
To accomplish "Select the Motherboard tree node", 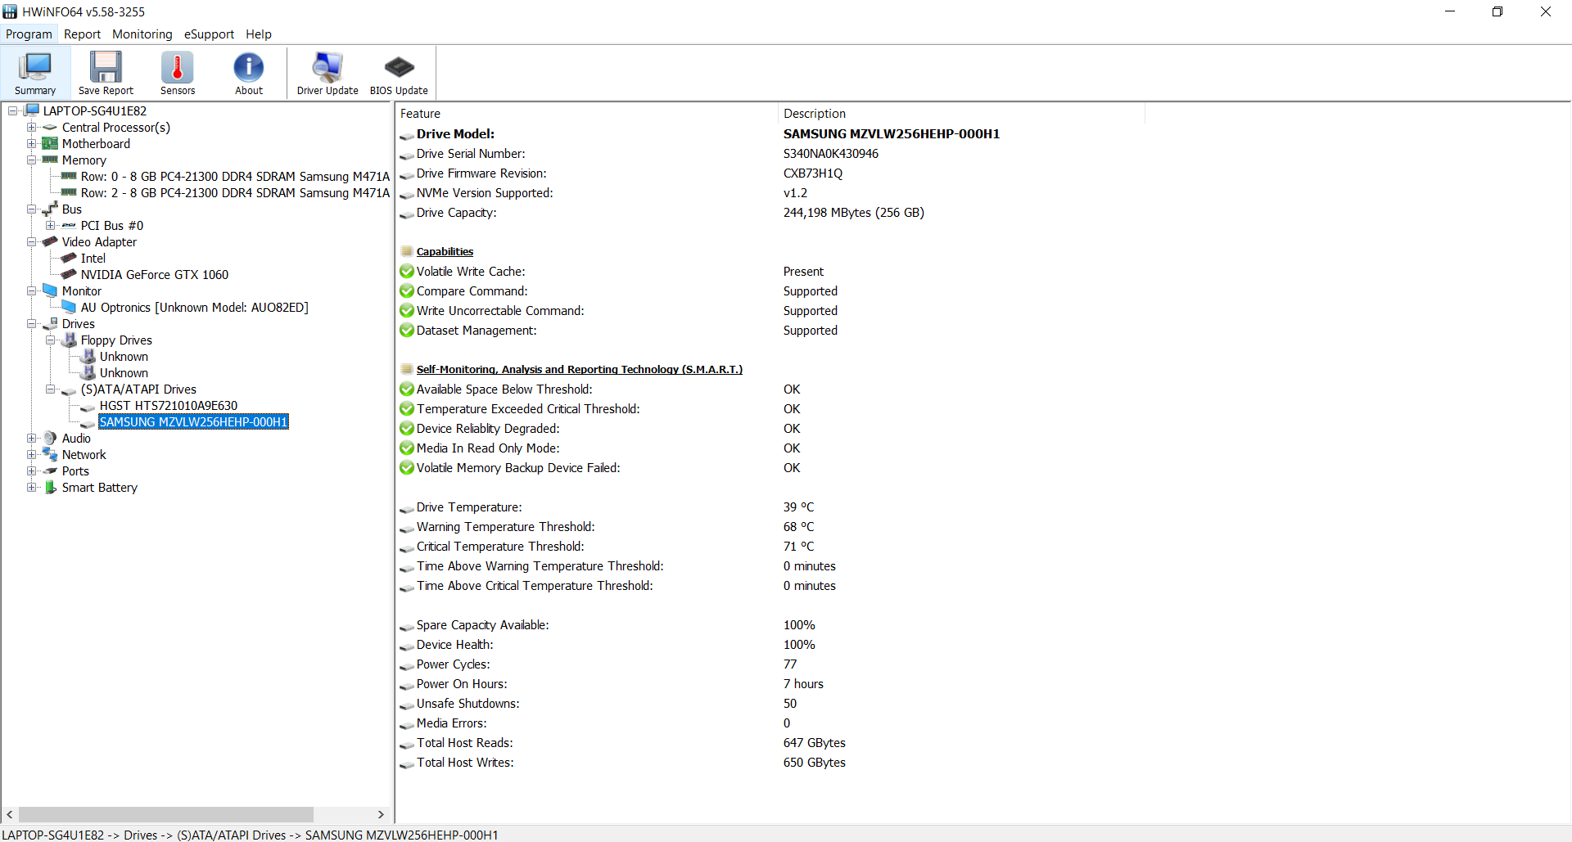I will pos(96,144).
